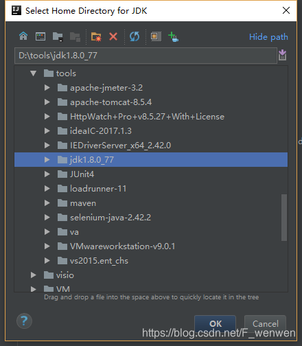The image size is (302, 346).
Task: Expand the jdk1.8.0_77 folder
Action: [x=47, y=160]
